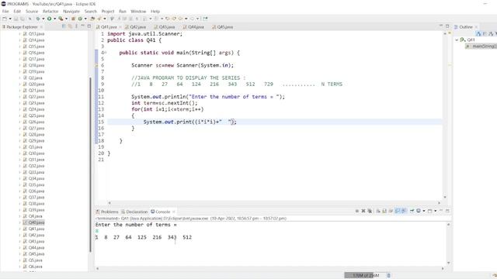Open the Window menu
Screen dimensions: 497x279
pyautogui.click(x=138, y=11)
